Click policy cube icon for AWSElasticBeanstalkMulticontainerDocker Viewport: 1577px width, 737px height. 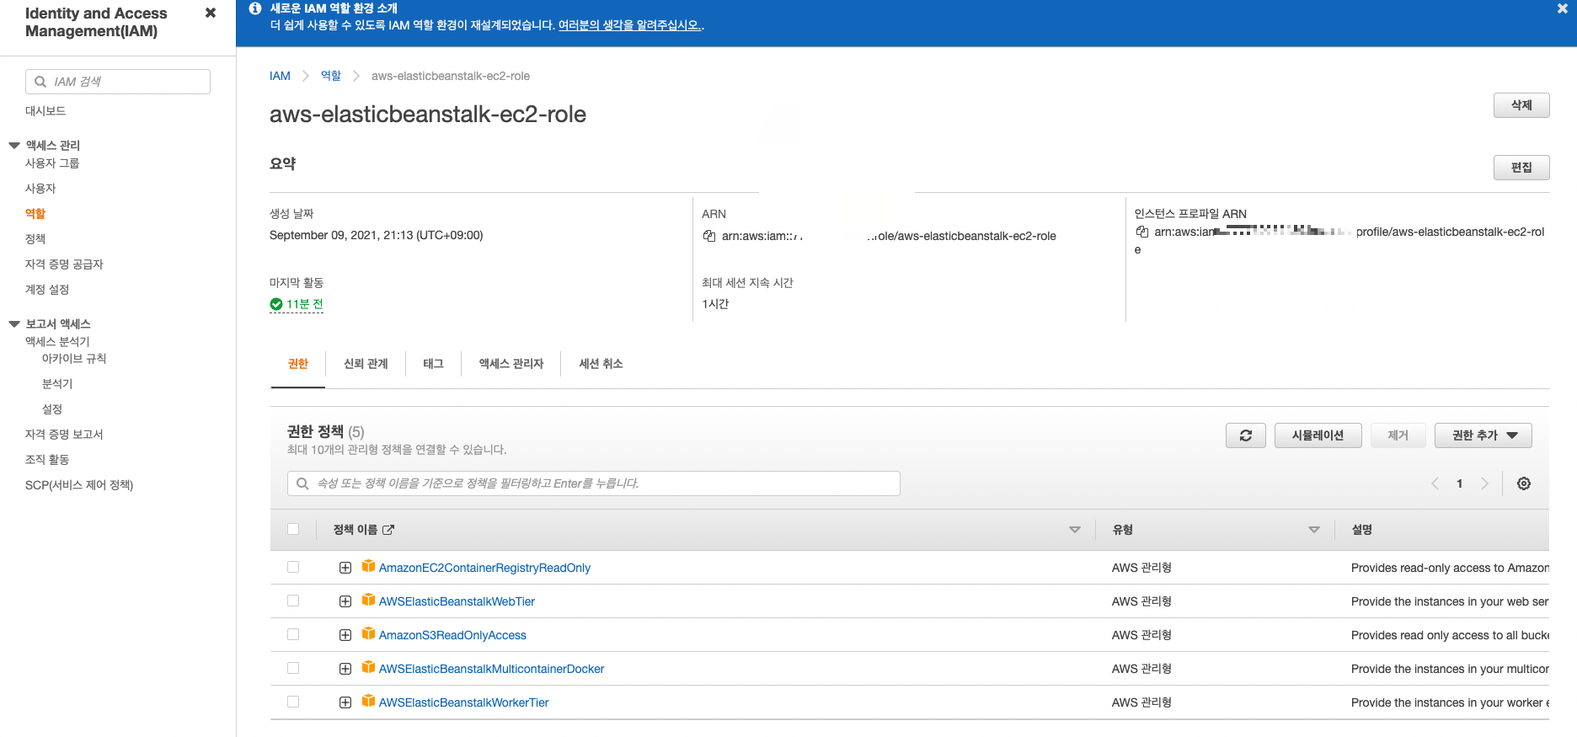pyautogui.click(x=368, y=668)
